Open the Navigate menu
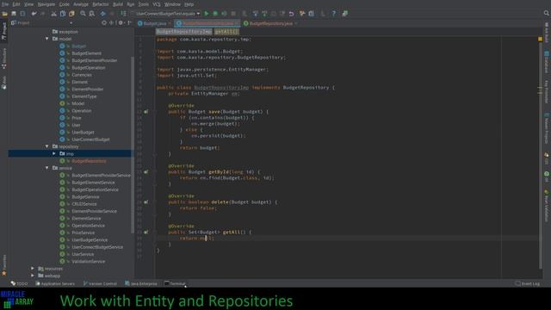The width and height of the screenshot is (551, 310). (46, 4)
